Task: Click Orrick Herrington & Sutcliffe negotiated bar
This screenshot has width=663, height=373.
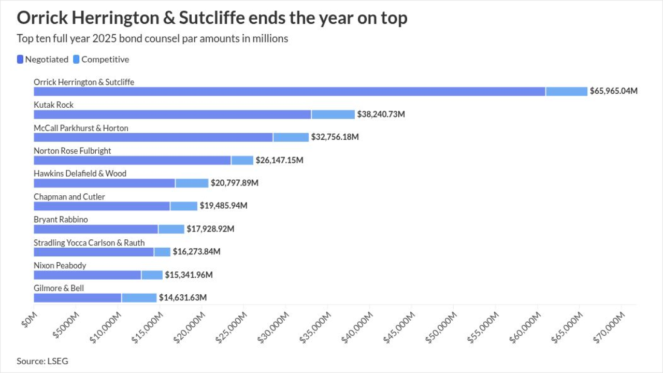Action: click(x=289, y=92)
